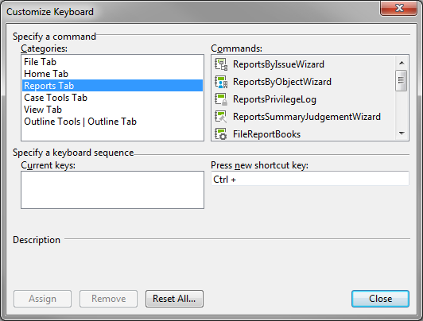Pick the View Tab category

(112, 110)
